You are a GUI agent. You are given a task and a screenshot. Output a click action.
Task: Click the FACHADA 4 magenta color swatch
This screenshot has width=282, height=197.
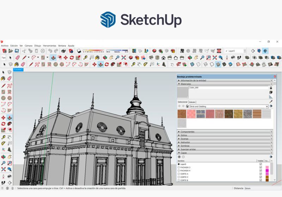[x=267, y=171]
